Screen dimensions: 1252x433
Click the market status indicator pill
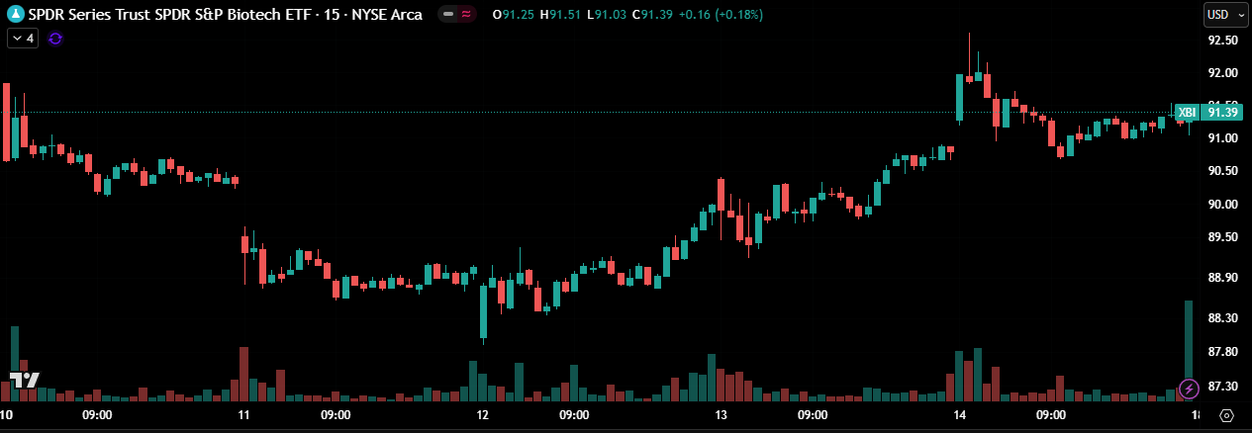(448, 15)
